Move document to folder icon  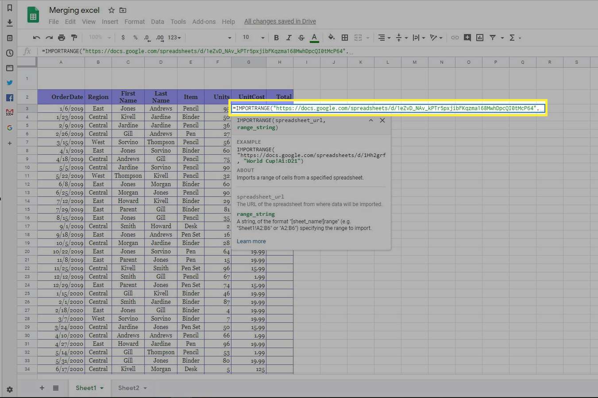pos(123,10)
